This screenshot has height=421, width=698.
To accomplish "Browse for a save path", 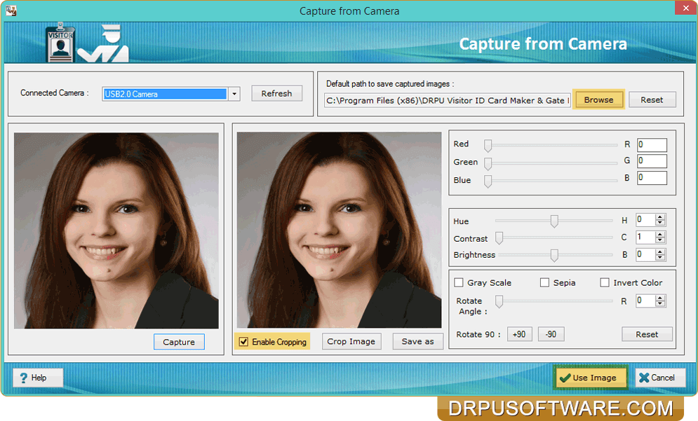I will (598, 99).
